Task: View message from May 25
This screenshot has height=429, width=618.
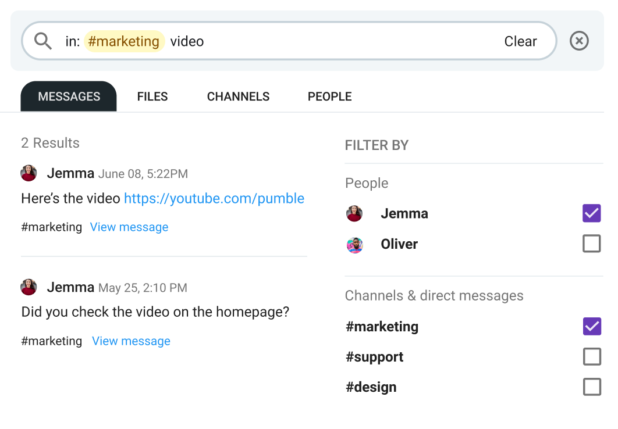Action: coord(131,341)
